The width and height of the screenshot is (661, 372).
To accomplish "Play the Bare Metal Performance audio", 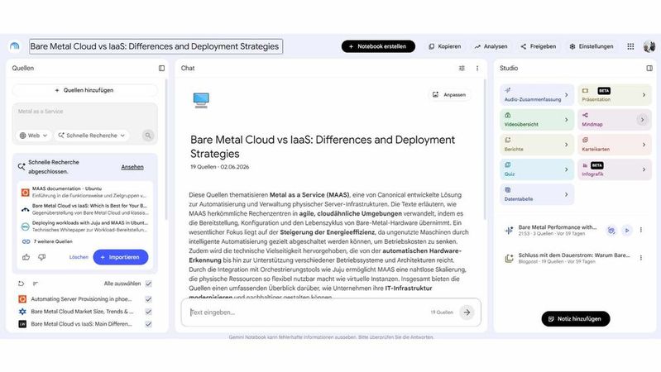I will coord(627,230).
